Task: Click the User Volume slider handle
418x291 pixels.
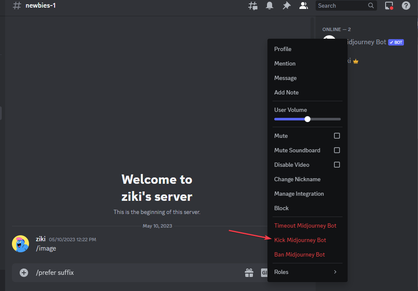Action: (x=308, y=119)
